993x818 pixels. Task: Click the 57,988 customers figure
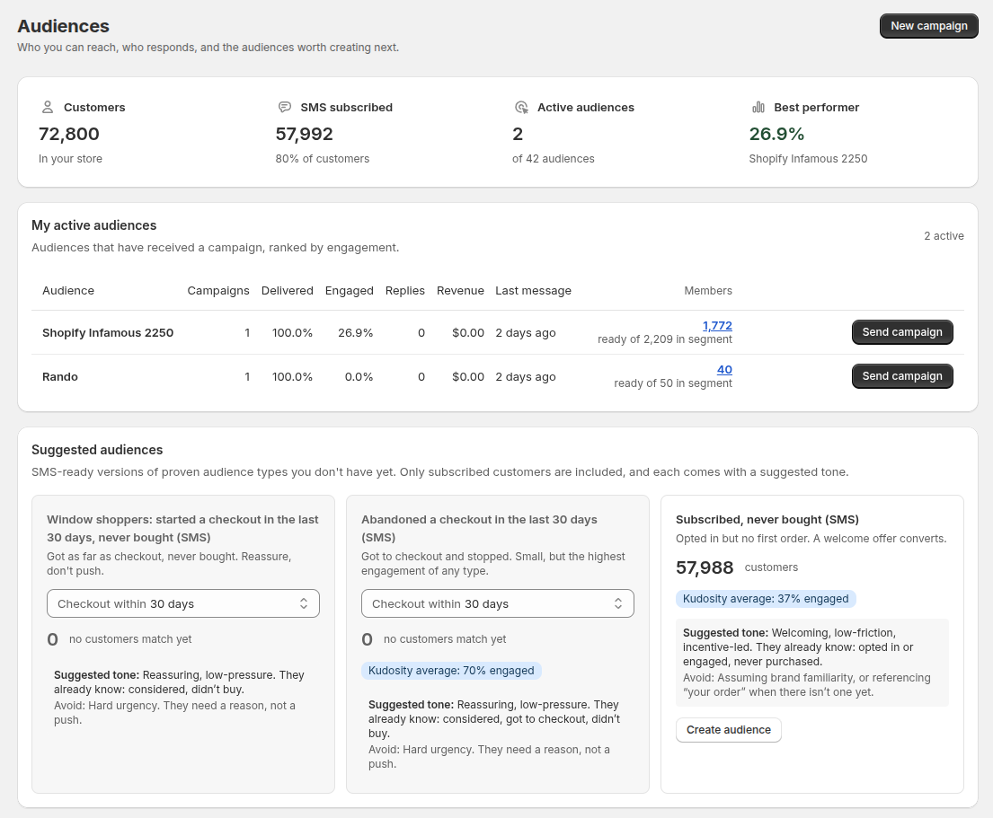[705, 567]
